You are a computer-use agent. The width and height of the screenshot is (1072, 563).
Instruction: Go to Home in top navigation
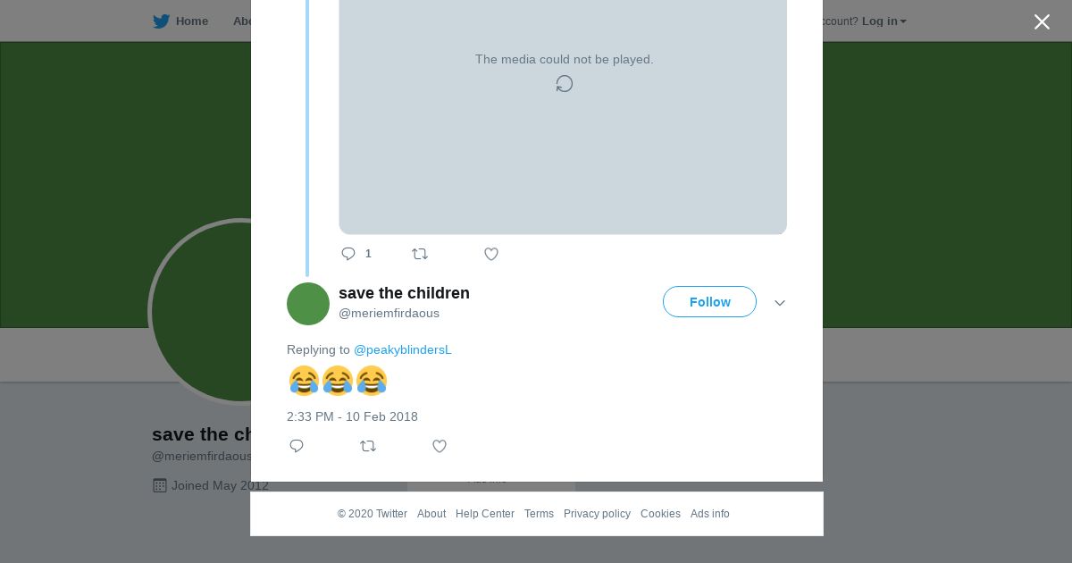pyautogui.click(x=191, y=21)
